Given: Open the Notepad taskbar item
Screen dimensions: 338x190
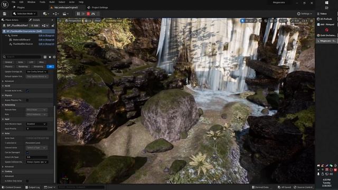Looking at the screenshot, I should pos(326,24).
